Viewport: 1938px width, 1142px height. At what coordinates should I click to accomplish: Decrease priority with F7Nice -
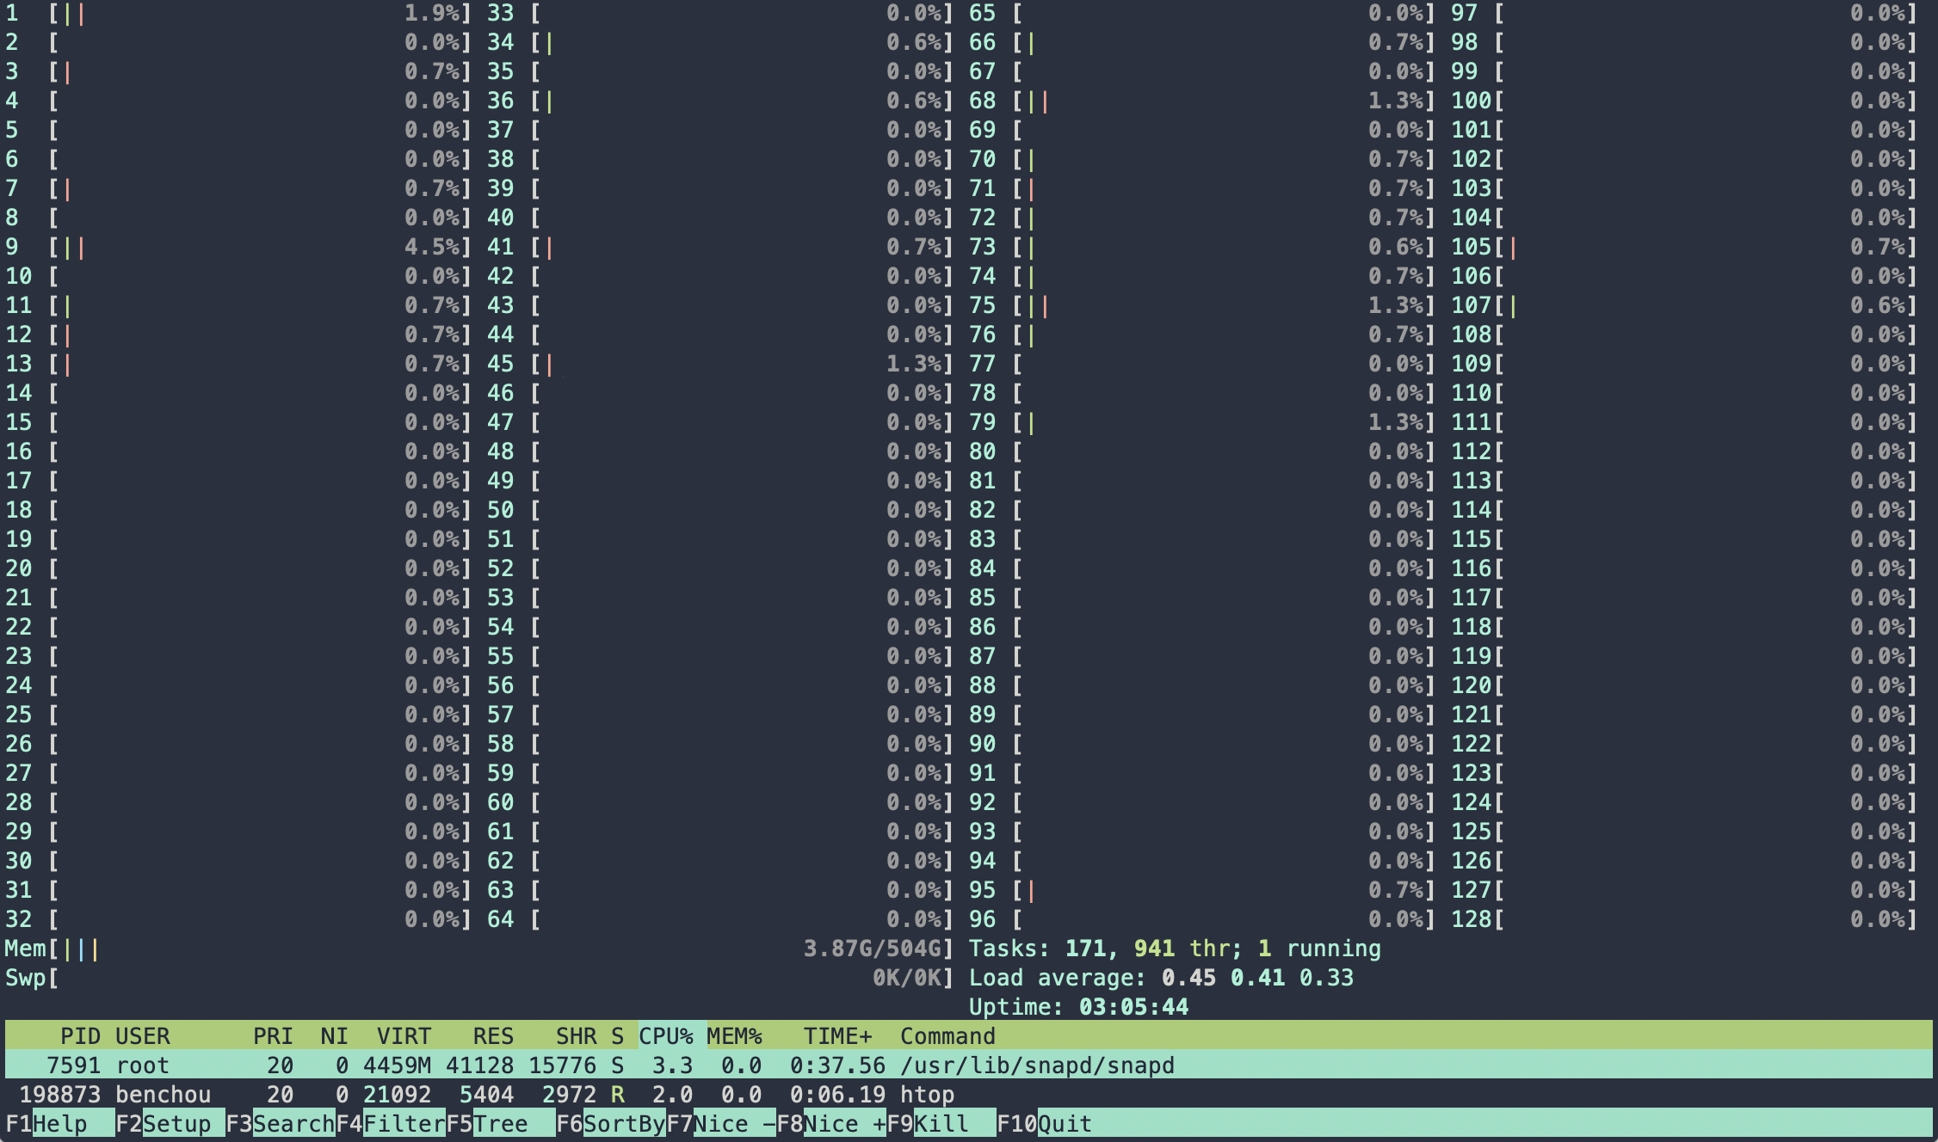723,1123
